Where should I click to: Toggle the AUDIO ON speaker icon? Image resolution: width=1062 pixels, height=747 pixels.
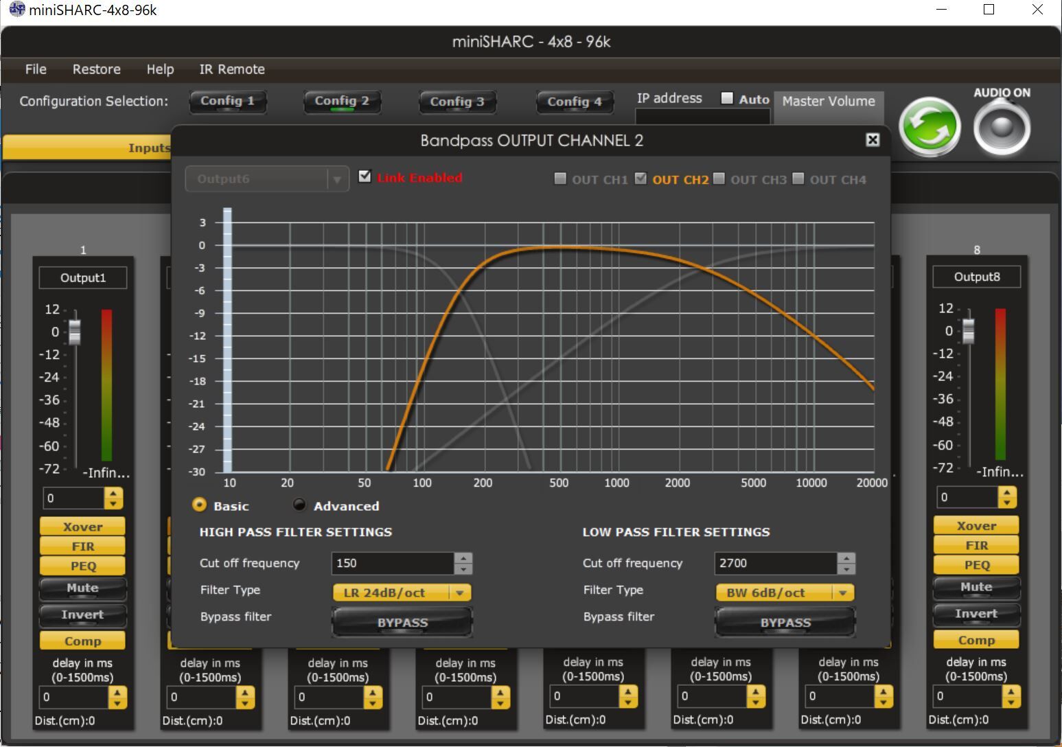pyautogui.click(x=1002, y=127)
